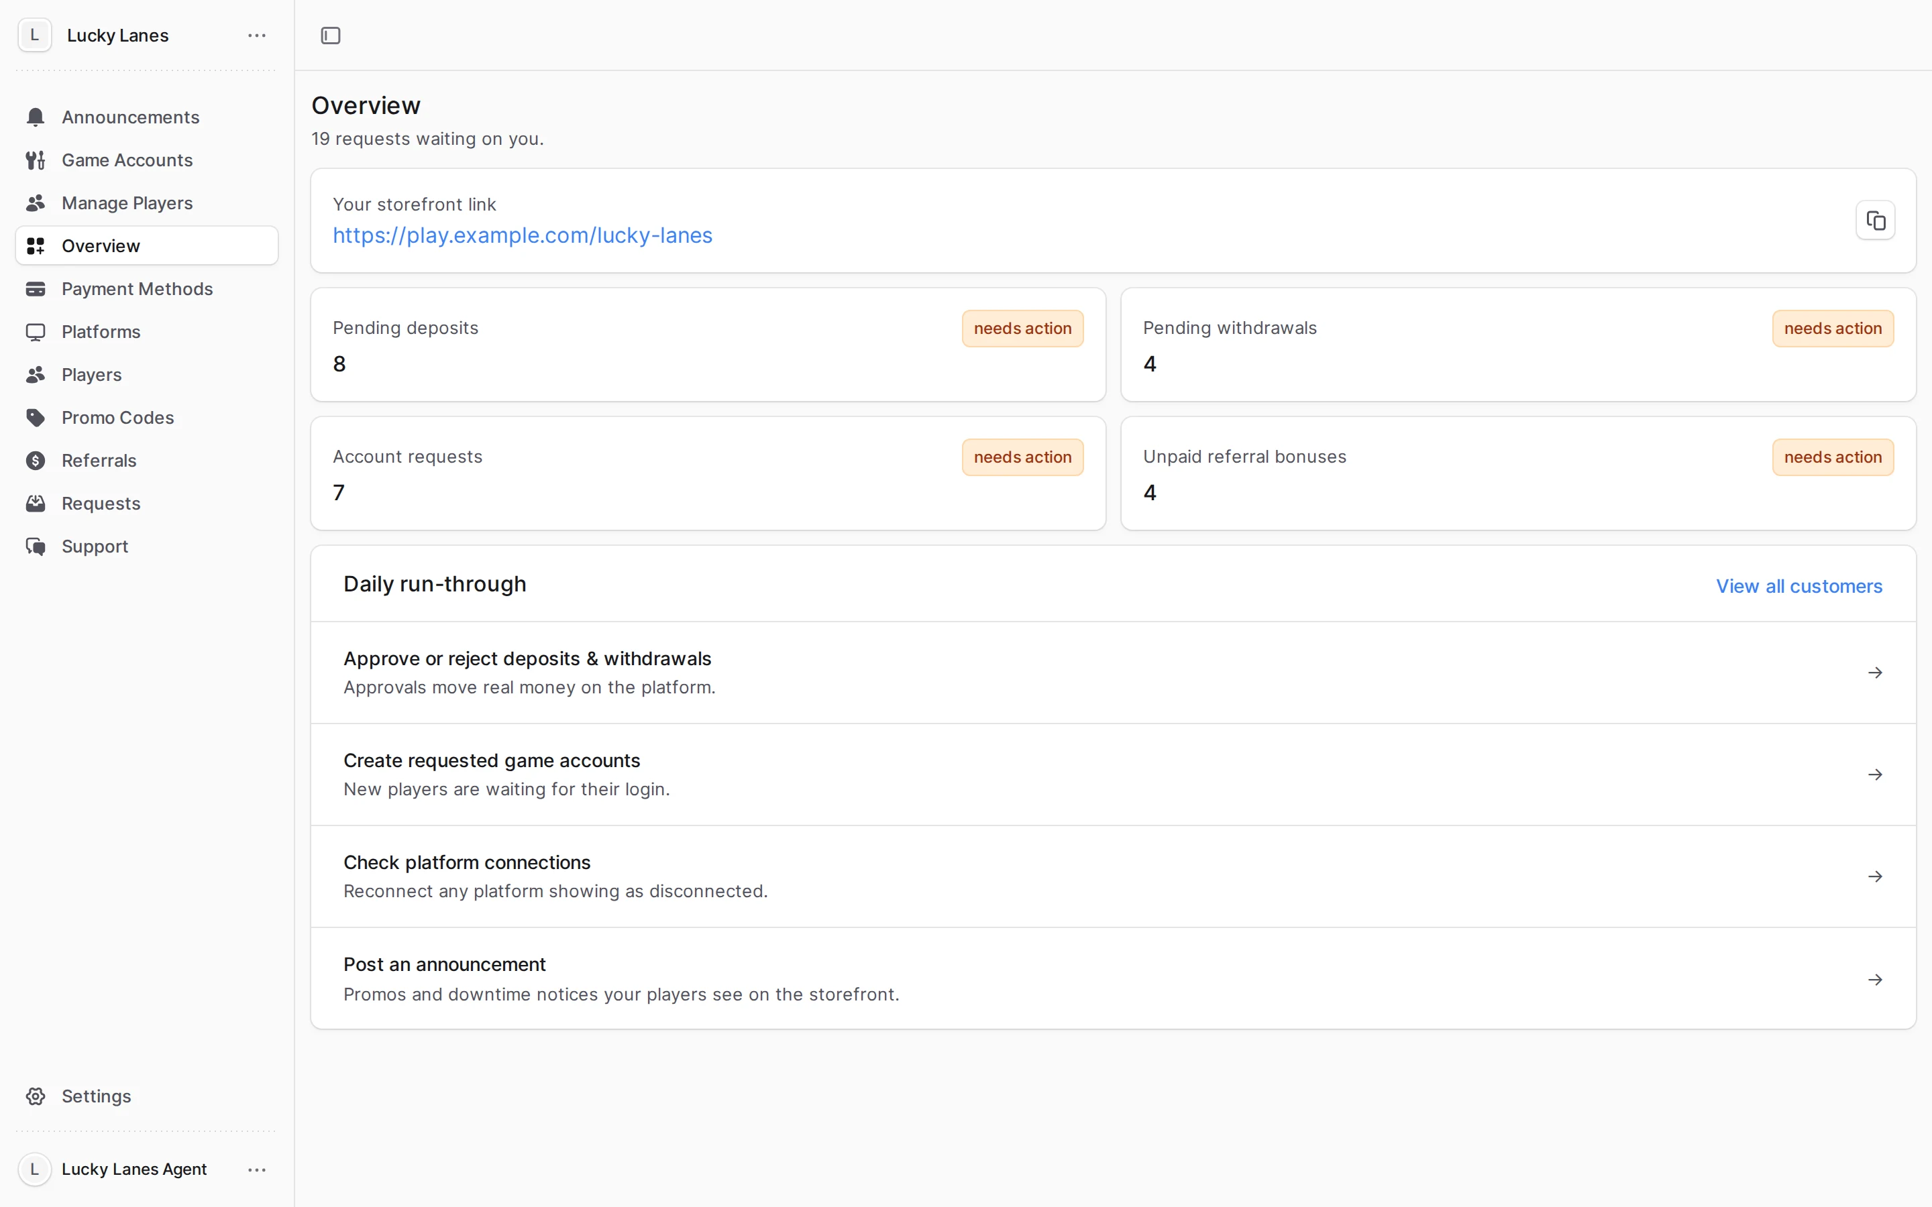Click the Daily run-through heading
1932x1207 pixels.
click(435, 584)
